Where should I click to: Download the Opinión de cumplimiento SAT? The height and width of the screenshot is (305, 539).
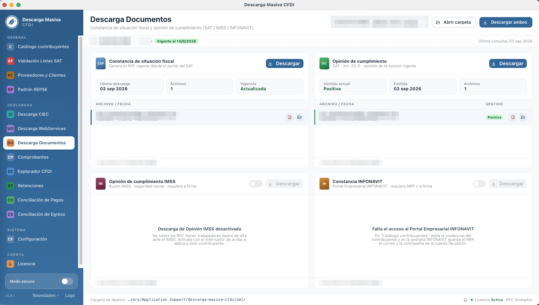(508, 63)
